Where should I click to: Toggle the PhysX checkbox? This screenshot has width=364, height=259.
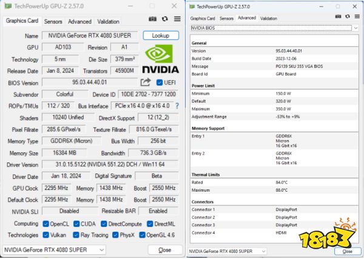point(115,235)
